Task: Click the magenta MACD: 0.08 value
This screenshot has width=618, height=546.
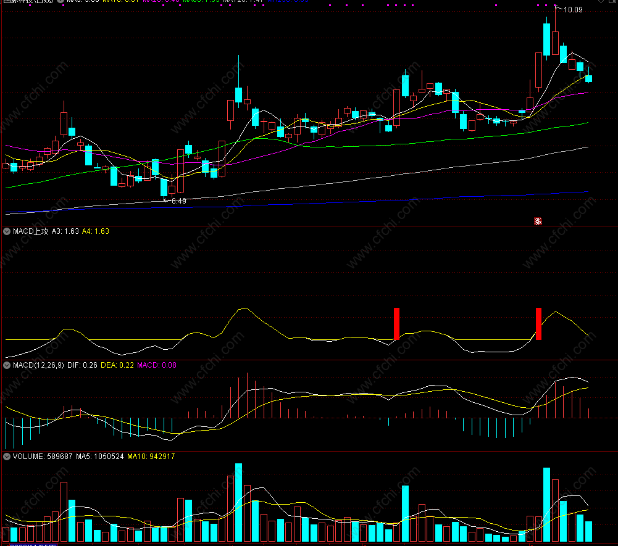Action: click(156, 365)
